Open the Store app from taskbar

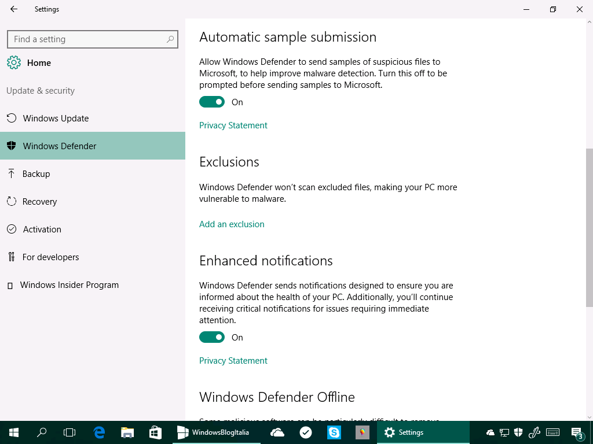(155, 432)
